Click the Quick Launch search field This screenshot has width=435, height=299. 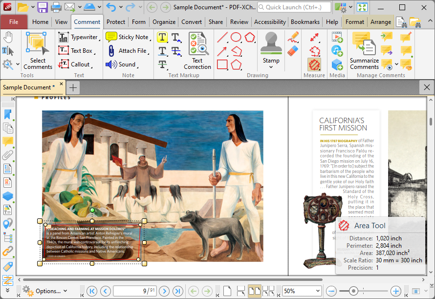(294, 7)
